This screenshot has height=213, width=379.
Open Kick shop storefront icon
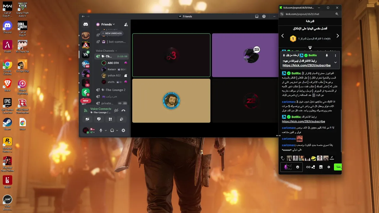pos(321,167)
